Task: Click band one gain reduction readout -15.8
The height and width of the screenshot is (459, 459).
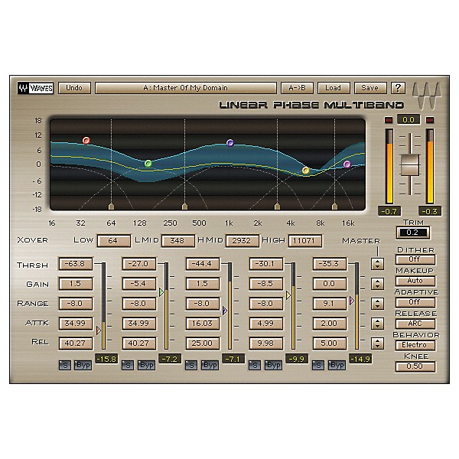Action: [x=106, y=359]
